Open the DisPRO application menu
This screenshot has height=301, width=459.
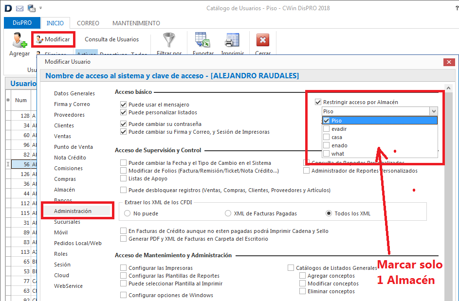pos(22,23)
